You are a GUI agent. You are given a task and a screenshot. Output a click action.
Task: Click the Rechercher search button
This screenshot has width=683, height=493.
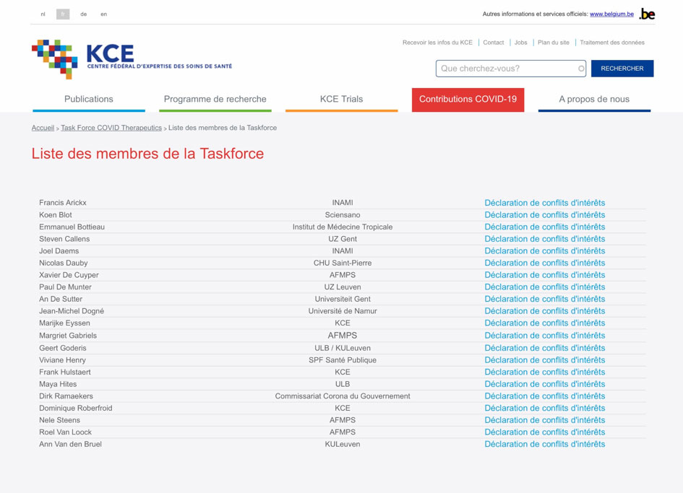click(622, 69)
